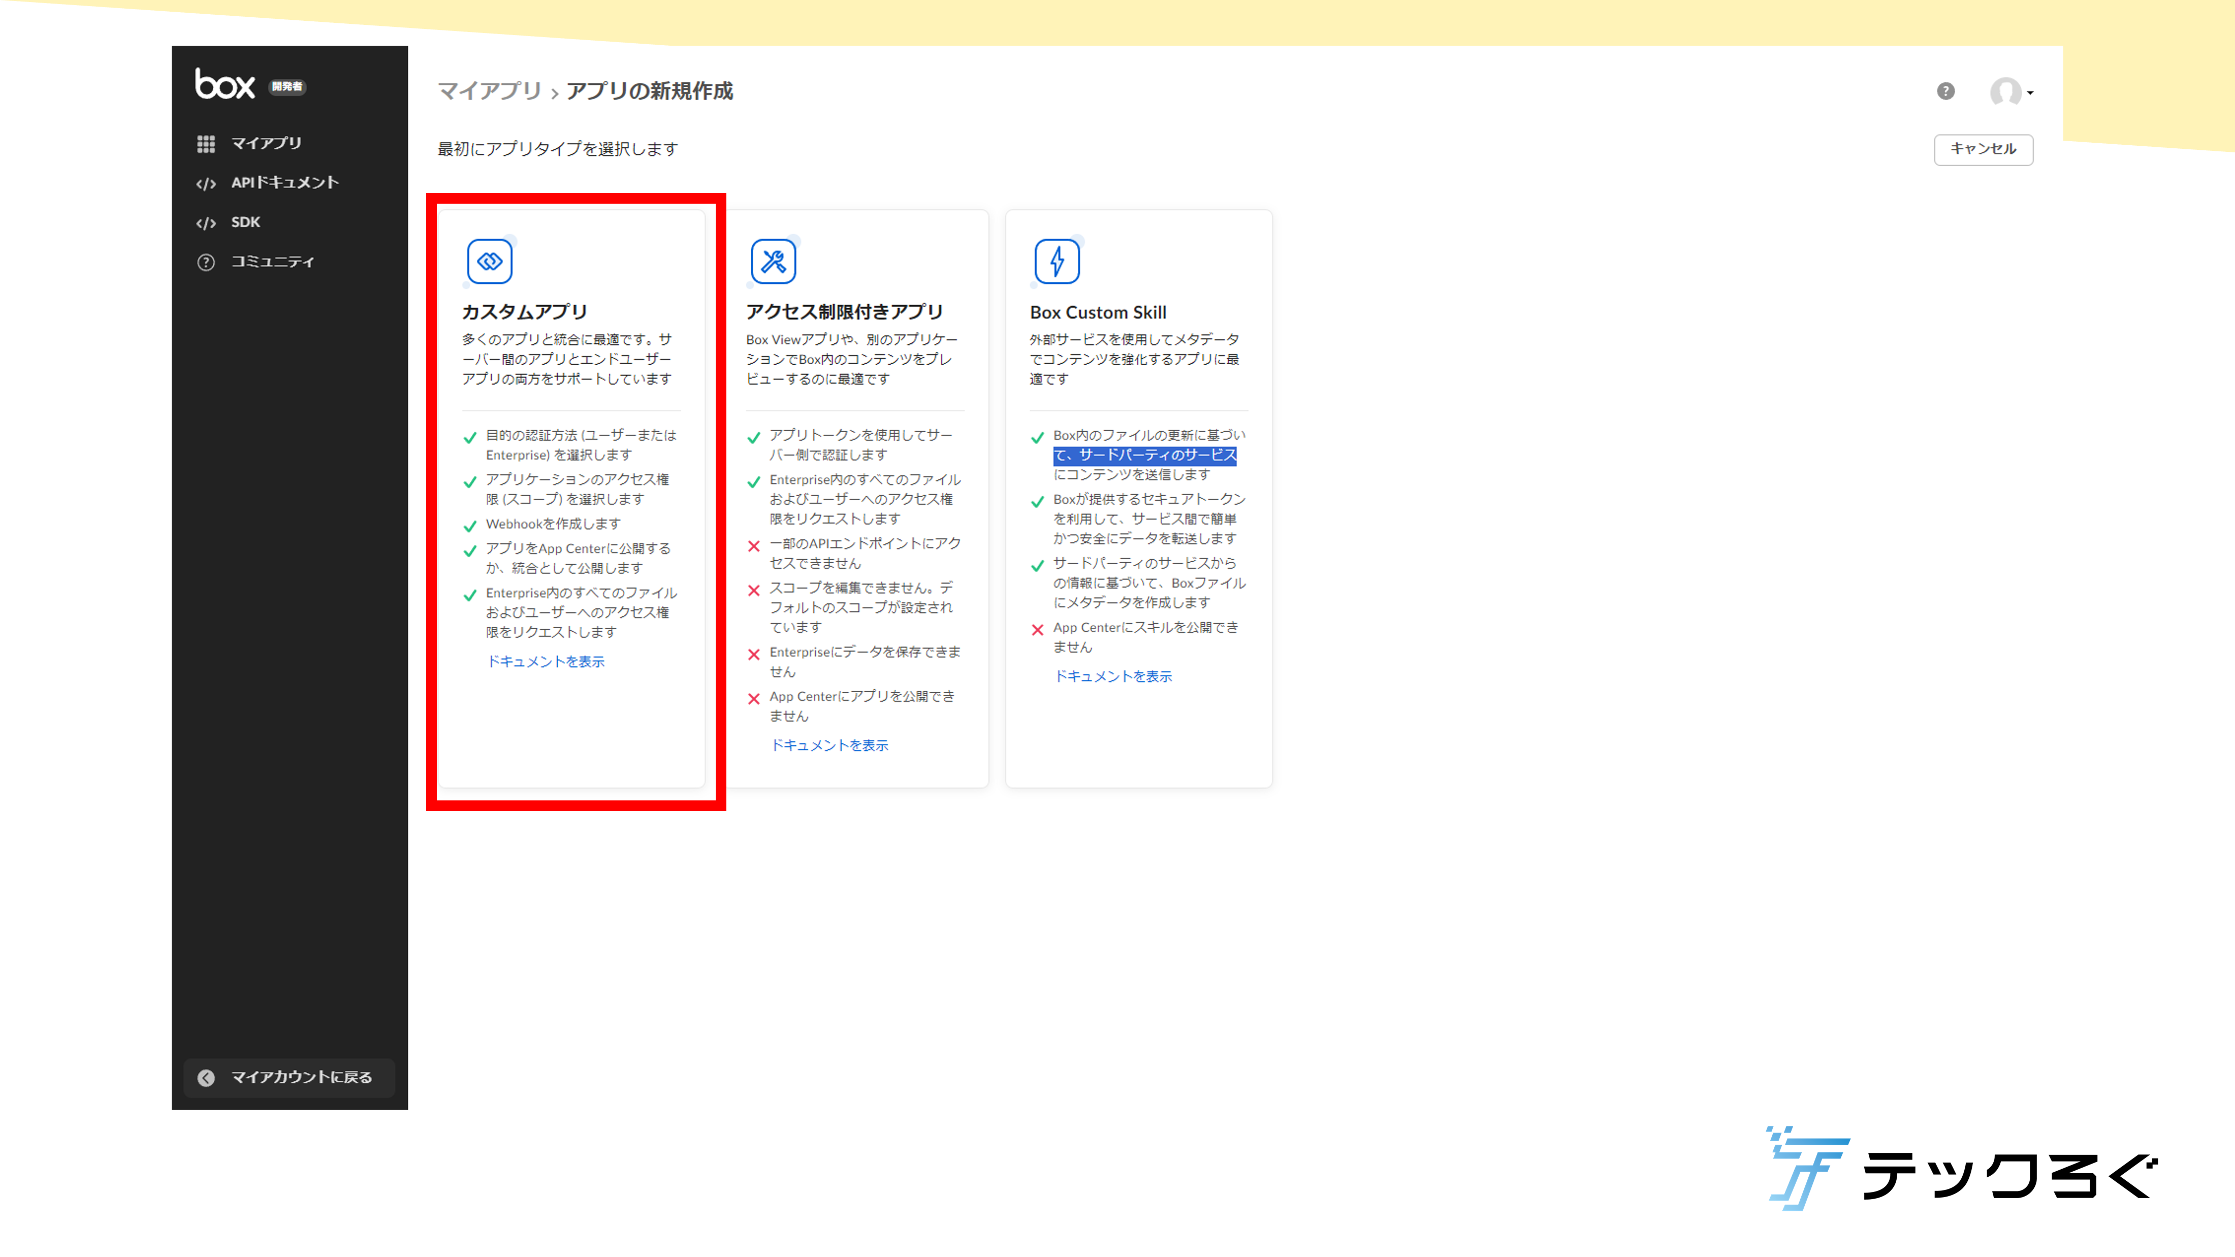This screenshot has height=1257, width=2235.
Task: Expand the account dropdown arrow
Action: [x=2030, y=93]
